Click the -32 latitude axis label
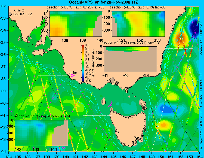The image size is (204, 158). point(3,6)
